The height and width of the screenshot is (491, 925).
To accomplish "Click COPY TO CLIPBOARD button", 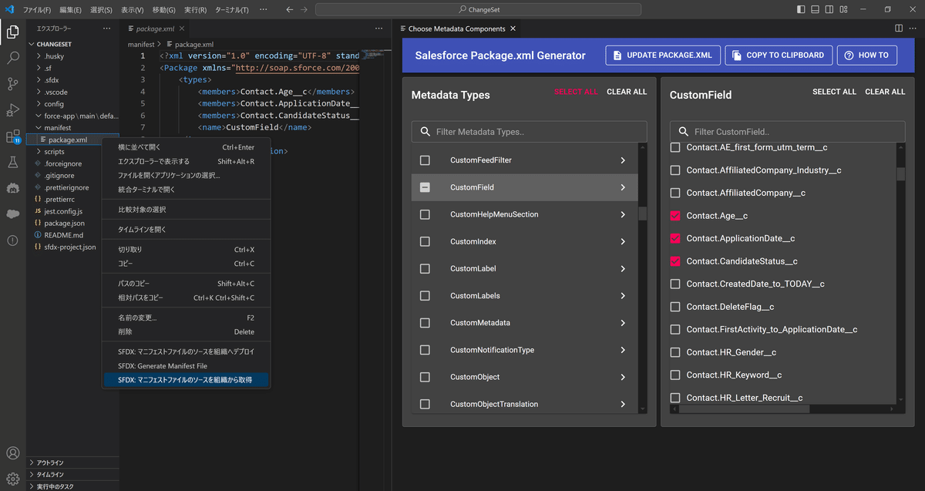I will [x=779, y=55].
